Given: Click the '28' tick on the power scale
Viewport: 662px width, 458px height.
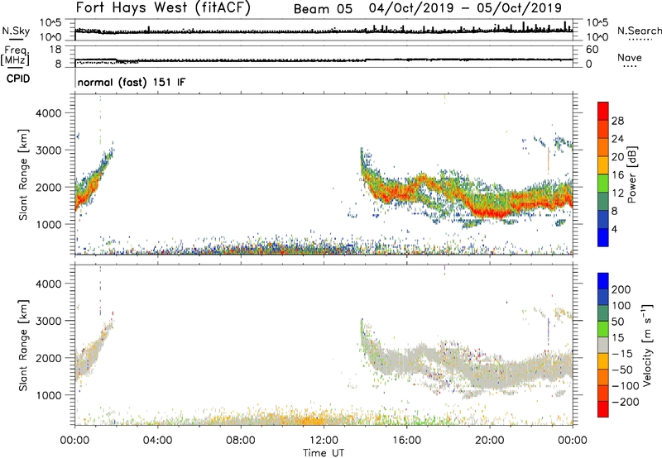Looking at the screenshot, I should click(617, 121).
